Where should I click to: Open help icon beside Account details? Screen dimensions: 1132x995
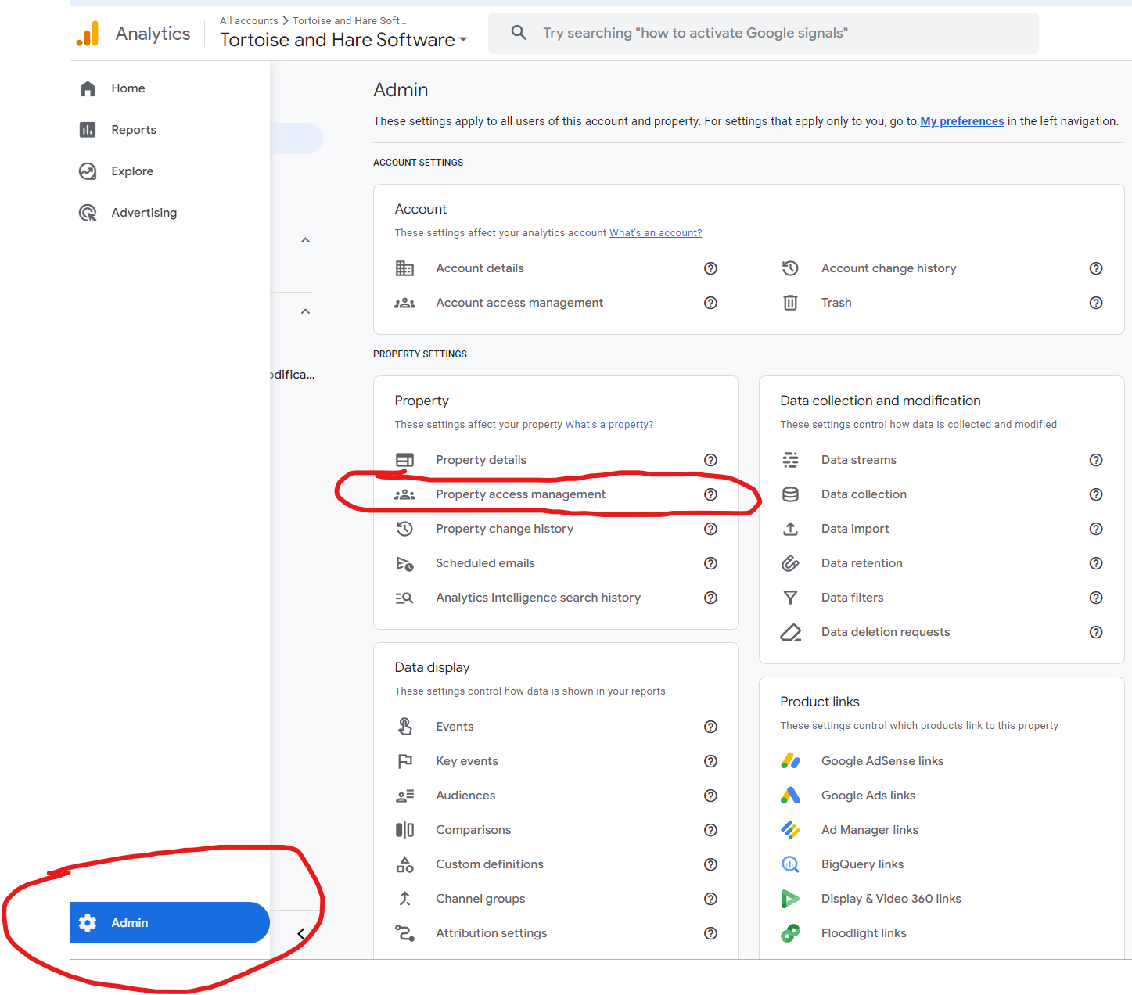710,268
